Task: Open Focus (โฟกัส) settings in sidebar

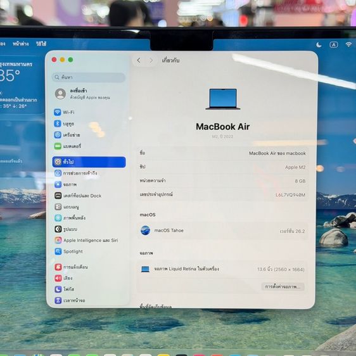Action: (64, 289)
